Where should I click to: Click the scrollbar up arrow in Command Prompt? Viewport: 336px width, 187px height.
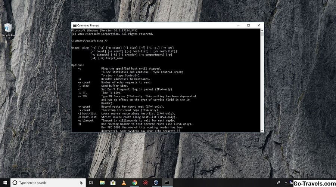[262, 31]
